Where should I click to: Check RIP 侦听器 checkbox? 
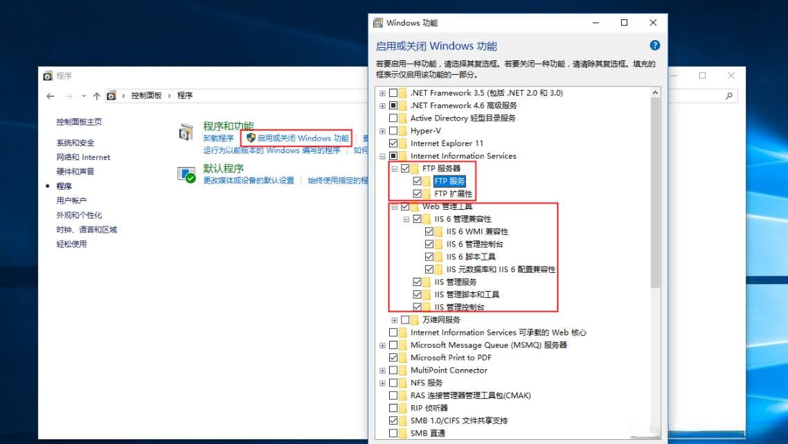click(x=393, y=408)
